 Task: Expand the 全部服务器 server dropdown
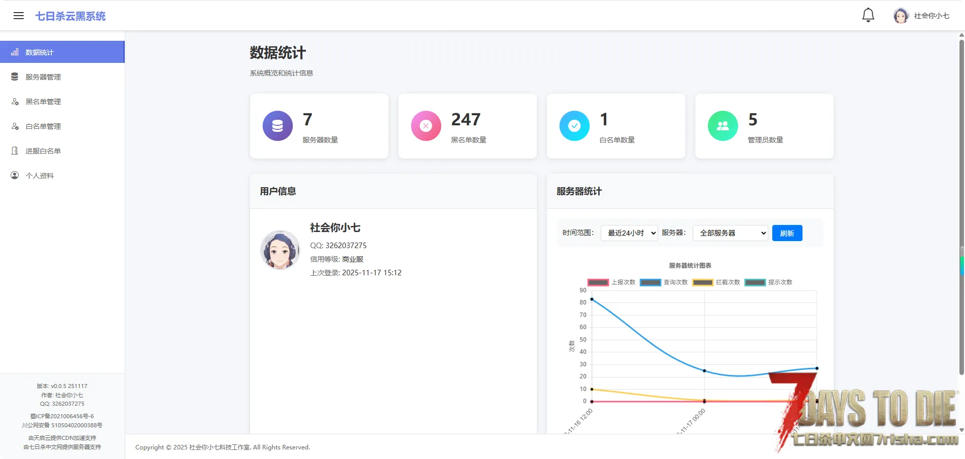tap(730, 233)
